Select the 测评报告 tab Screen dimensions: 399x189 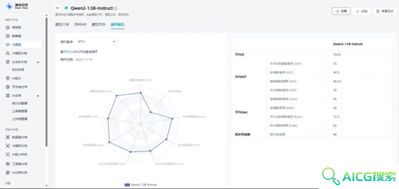pos(118,25)
